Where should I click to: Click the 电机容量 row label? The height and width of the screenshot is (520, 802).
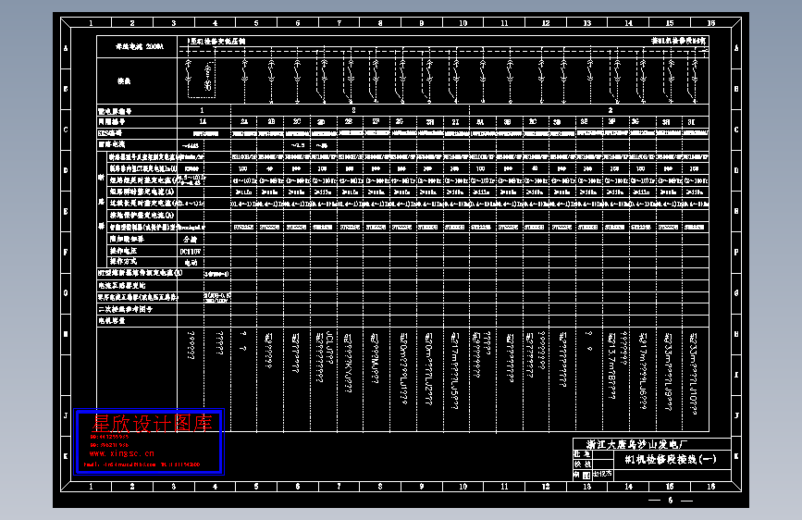click(112, 321)
